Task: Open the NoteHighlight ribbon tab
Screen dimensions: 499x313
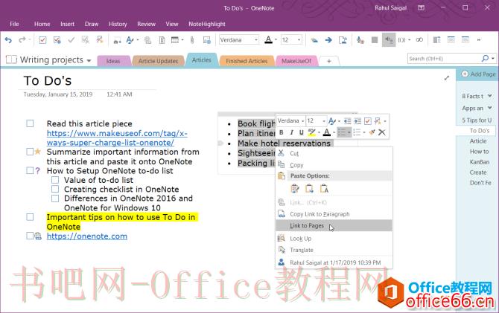Action: [x=207, y=24]
